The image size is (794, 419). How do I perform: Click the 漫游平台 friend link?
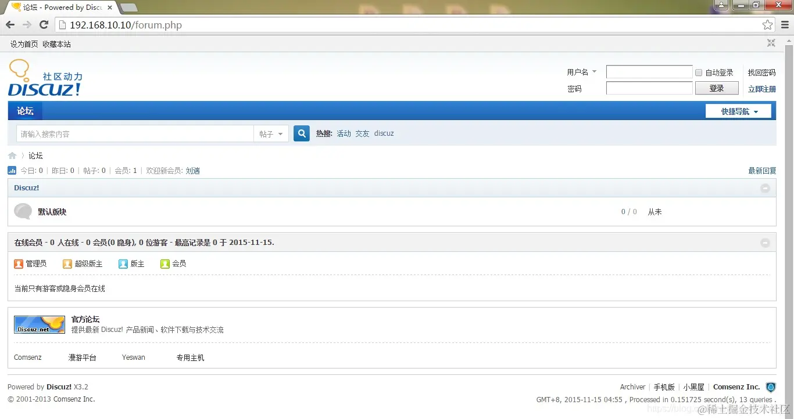point(83,357)
